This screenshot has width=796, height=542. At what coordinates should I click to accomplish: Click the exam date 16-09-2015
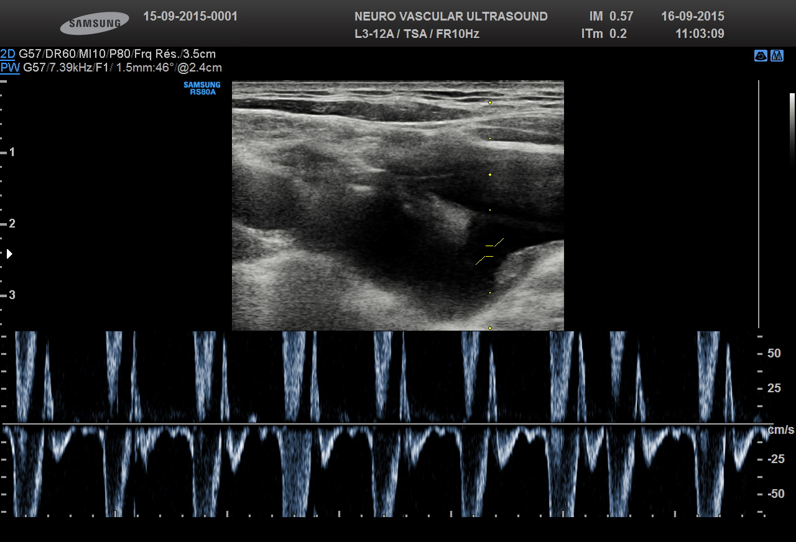pos(692,17)
